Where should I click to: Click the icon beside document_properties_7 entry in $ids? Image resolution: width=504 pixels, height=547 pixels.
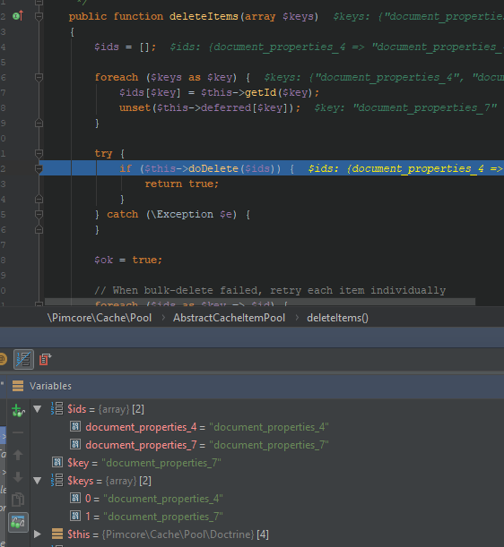75,444
